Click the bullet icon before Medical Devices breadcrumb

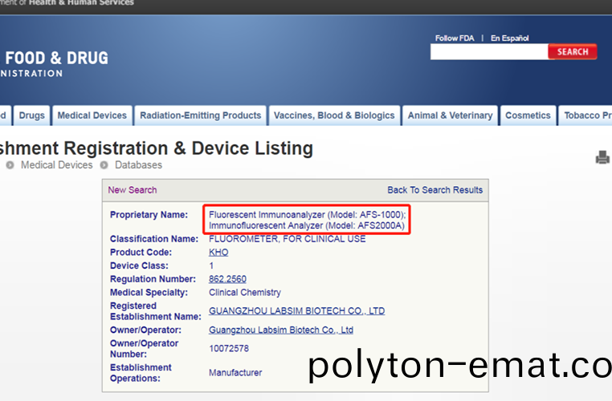pyautogui.click(x=10, y=165)
